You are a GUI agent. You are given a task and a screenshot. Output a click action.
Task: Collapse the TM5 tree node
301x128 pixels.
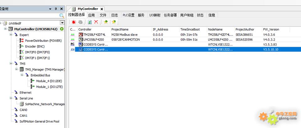(11, 63)
